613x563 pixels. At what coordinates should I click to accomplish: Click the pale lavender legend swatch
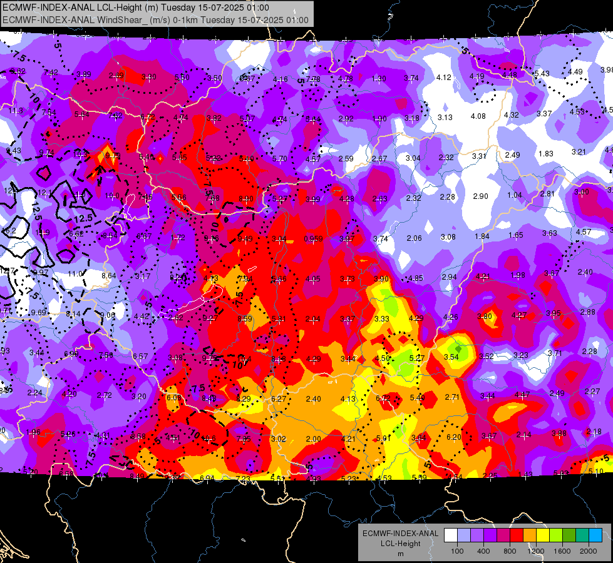click(464, 535)
